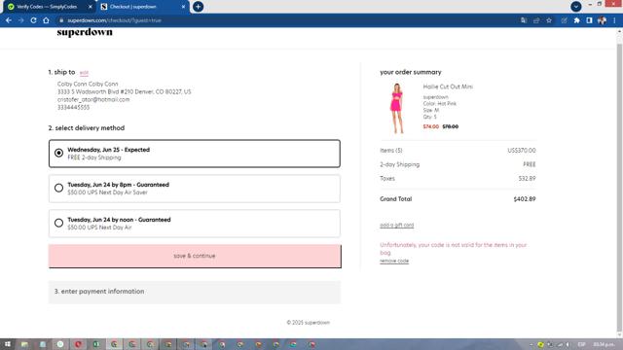
Task: Click the save & continue button
Action: [x=195, y=256]
